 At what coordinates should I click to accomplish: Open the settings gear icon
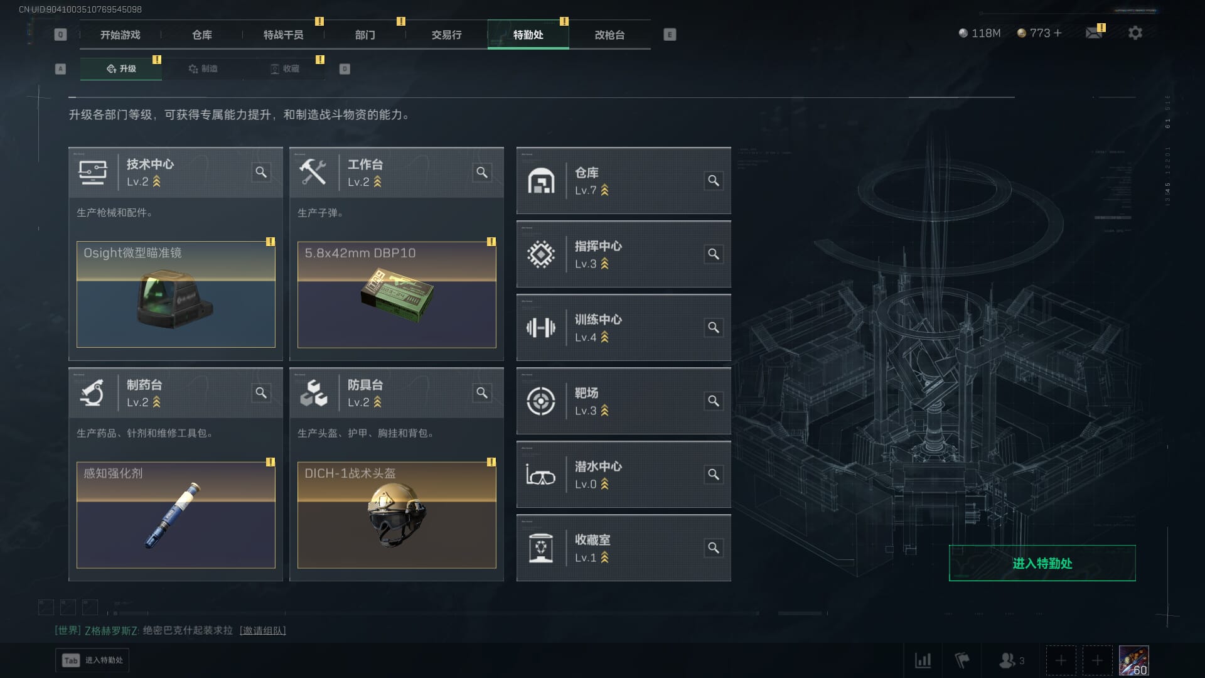coord(1135,33)
